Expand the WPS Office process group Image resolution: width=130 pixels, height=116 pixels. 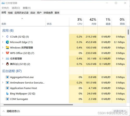(3, 53)
